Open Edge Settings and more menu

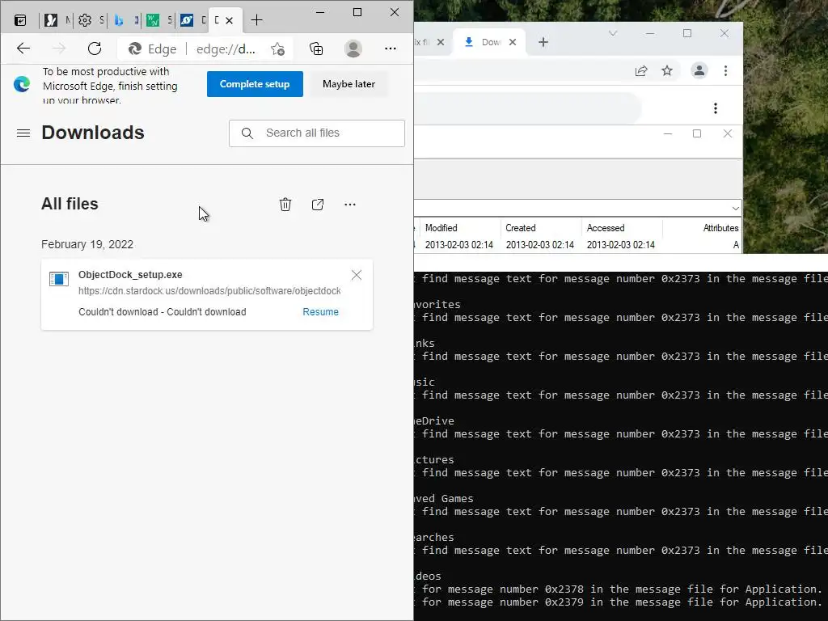391,49
